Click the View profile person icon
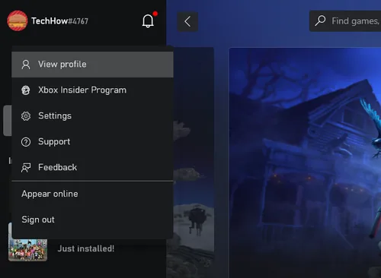Image resolution: width=381 pixels, height=278 pixels. [26, 65]
